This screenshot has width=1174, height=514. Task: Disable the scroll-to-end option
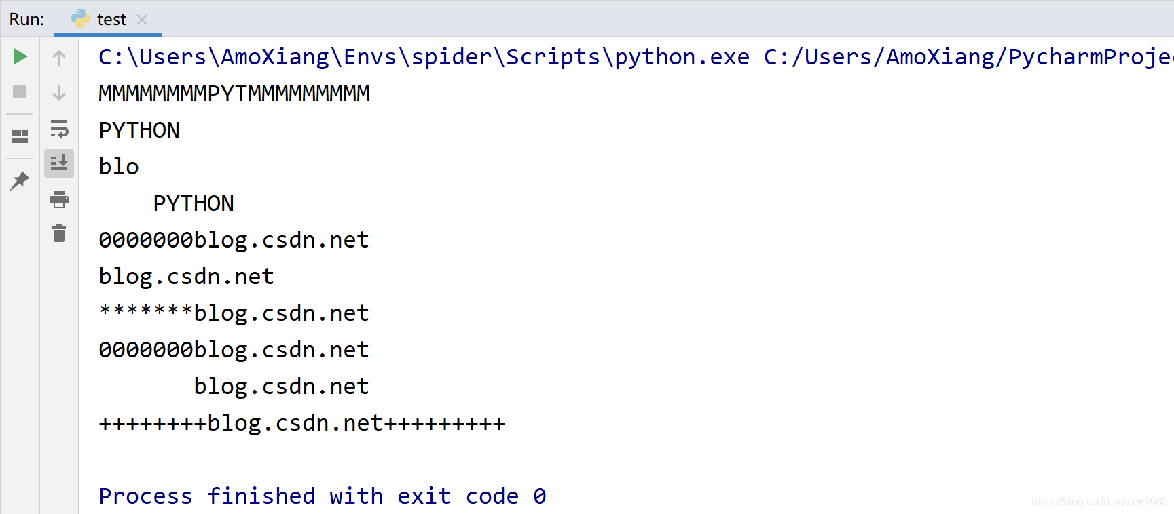59,163
